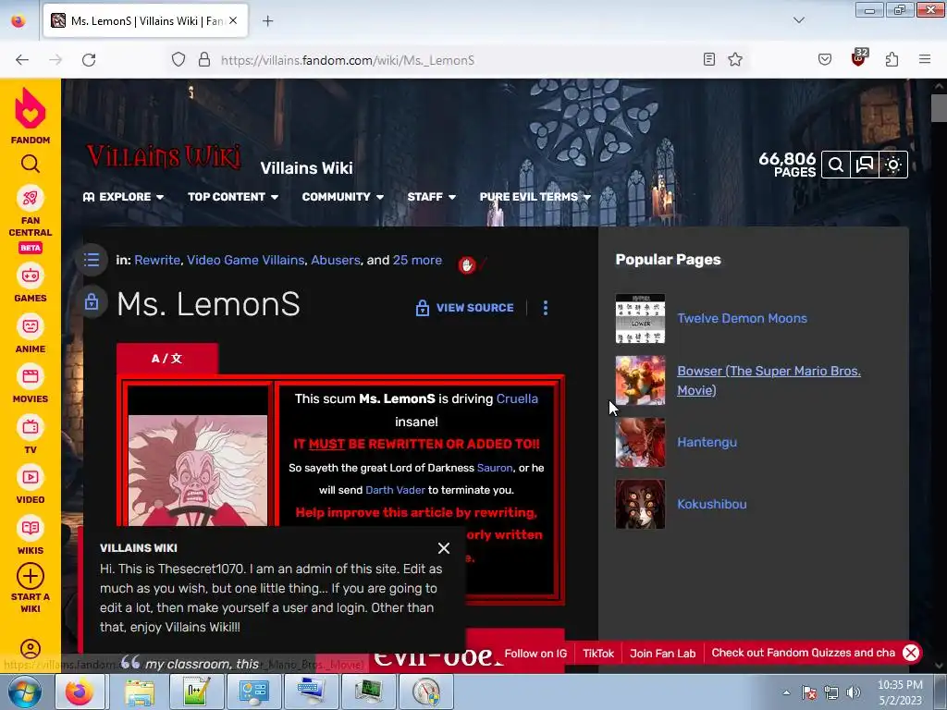Screen dimensions: 947x710
Task: Follow the Sauron link
Action: point(495,468)
